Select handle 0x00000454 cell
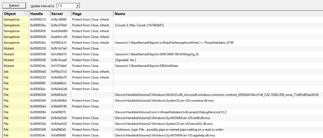 (38, 37)
